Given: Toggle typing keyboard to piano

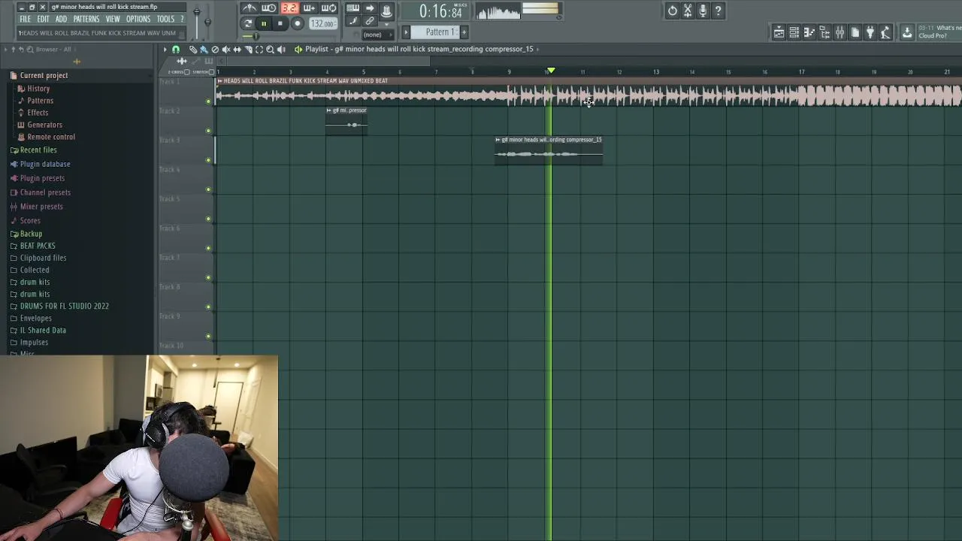Looking at the screenshot, I should click(352, 8).
